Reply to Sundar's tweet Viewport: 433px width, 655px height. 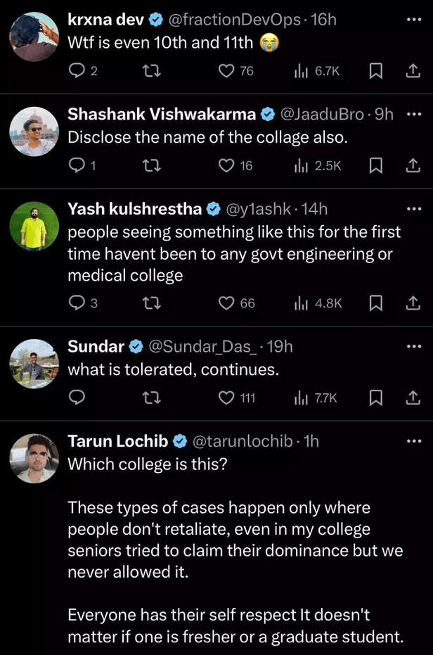[x=77, y=398]
